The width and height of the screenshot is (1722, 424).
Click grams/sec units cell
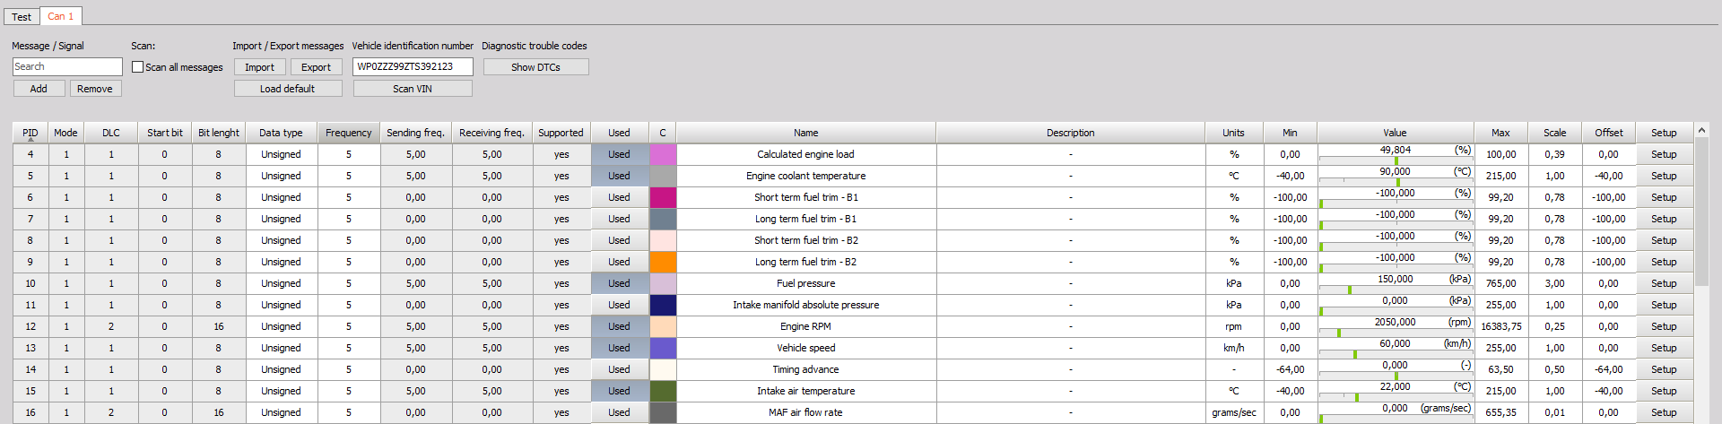(x=1234, y=412)
